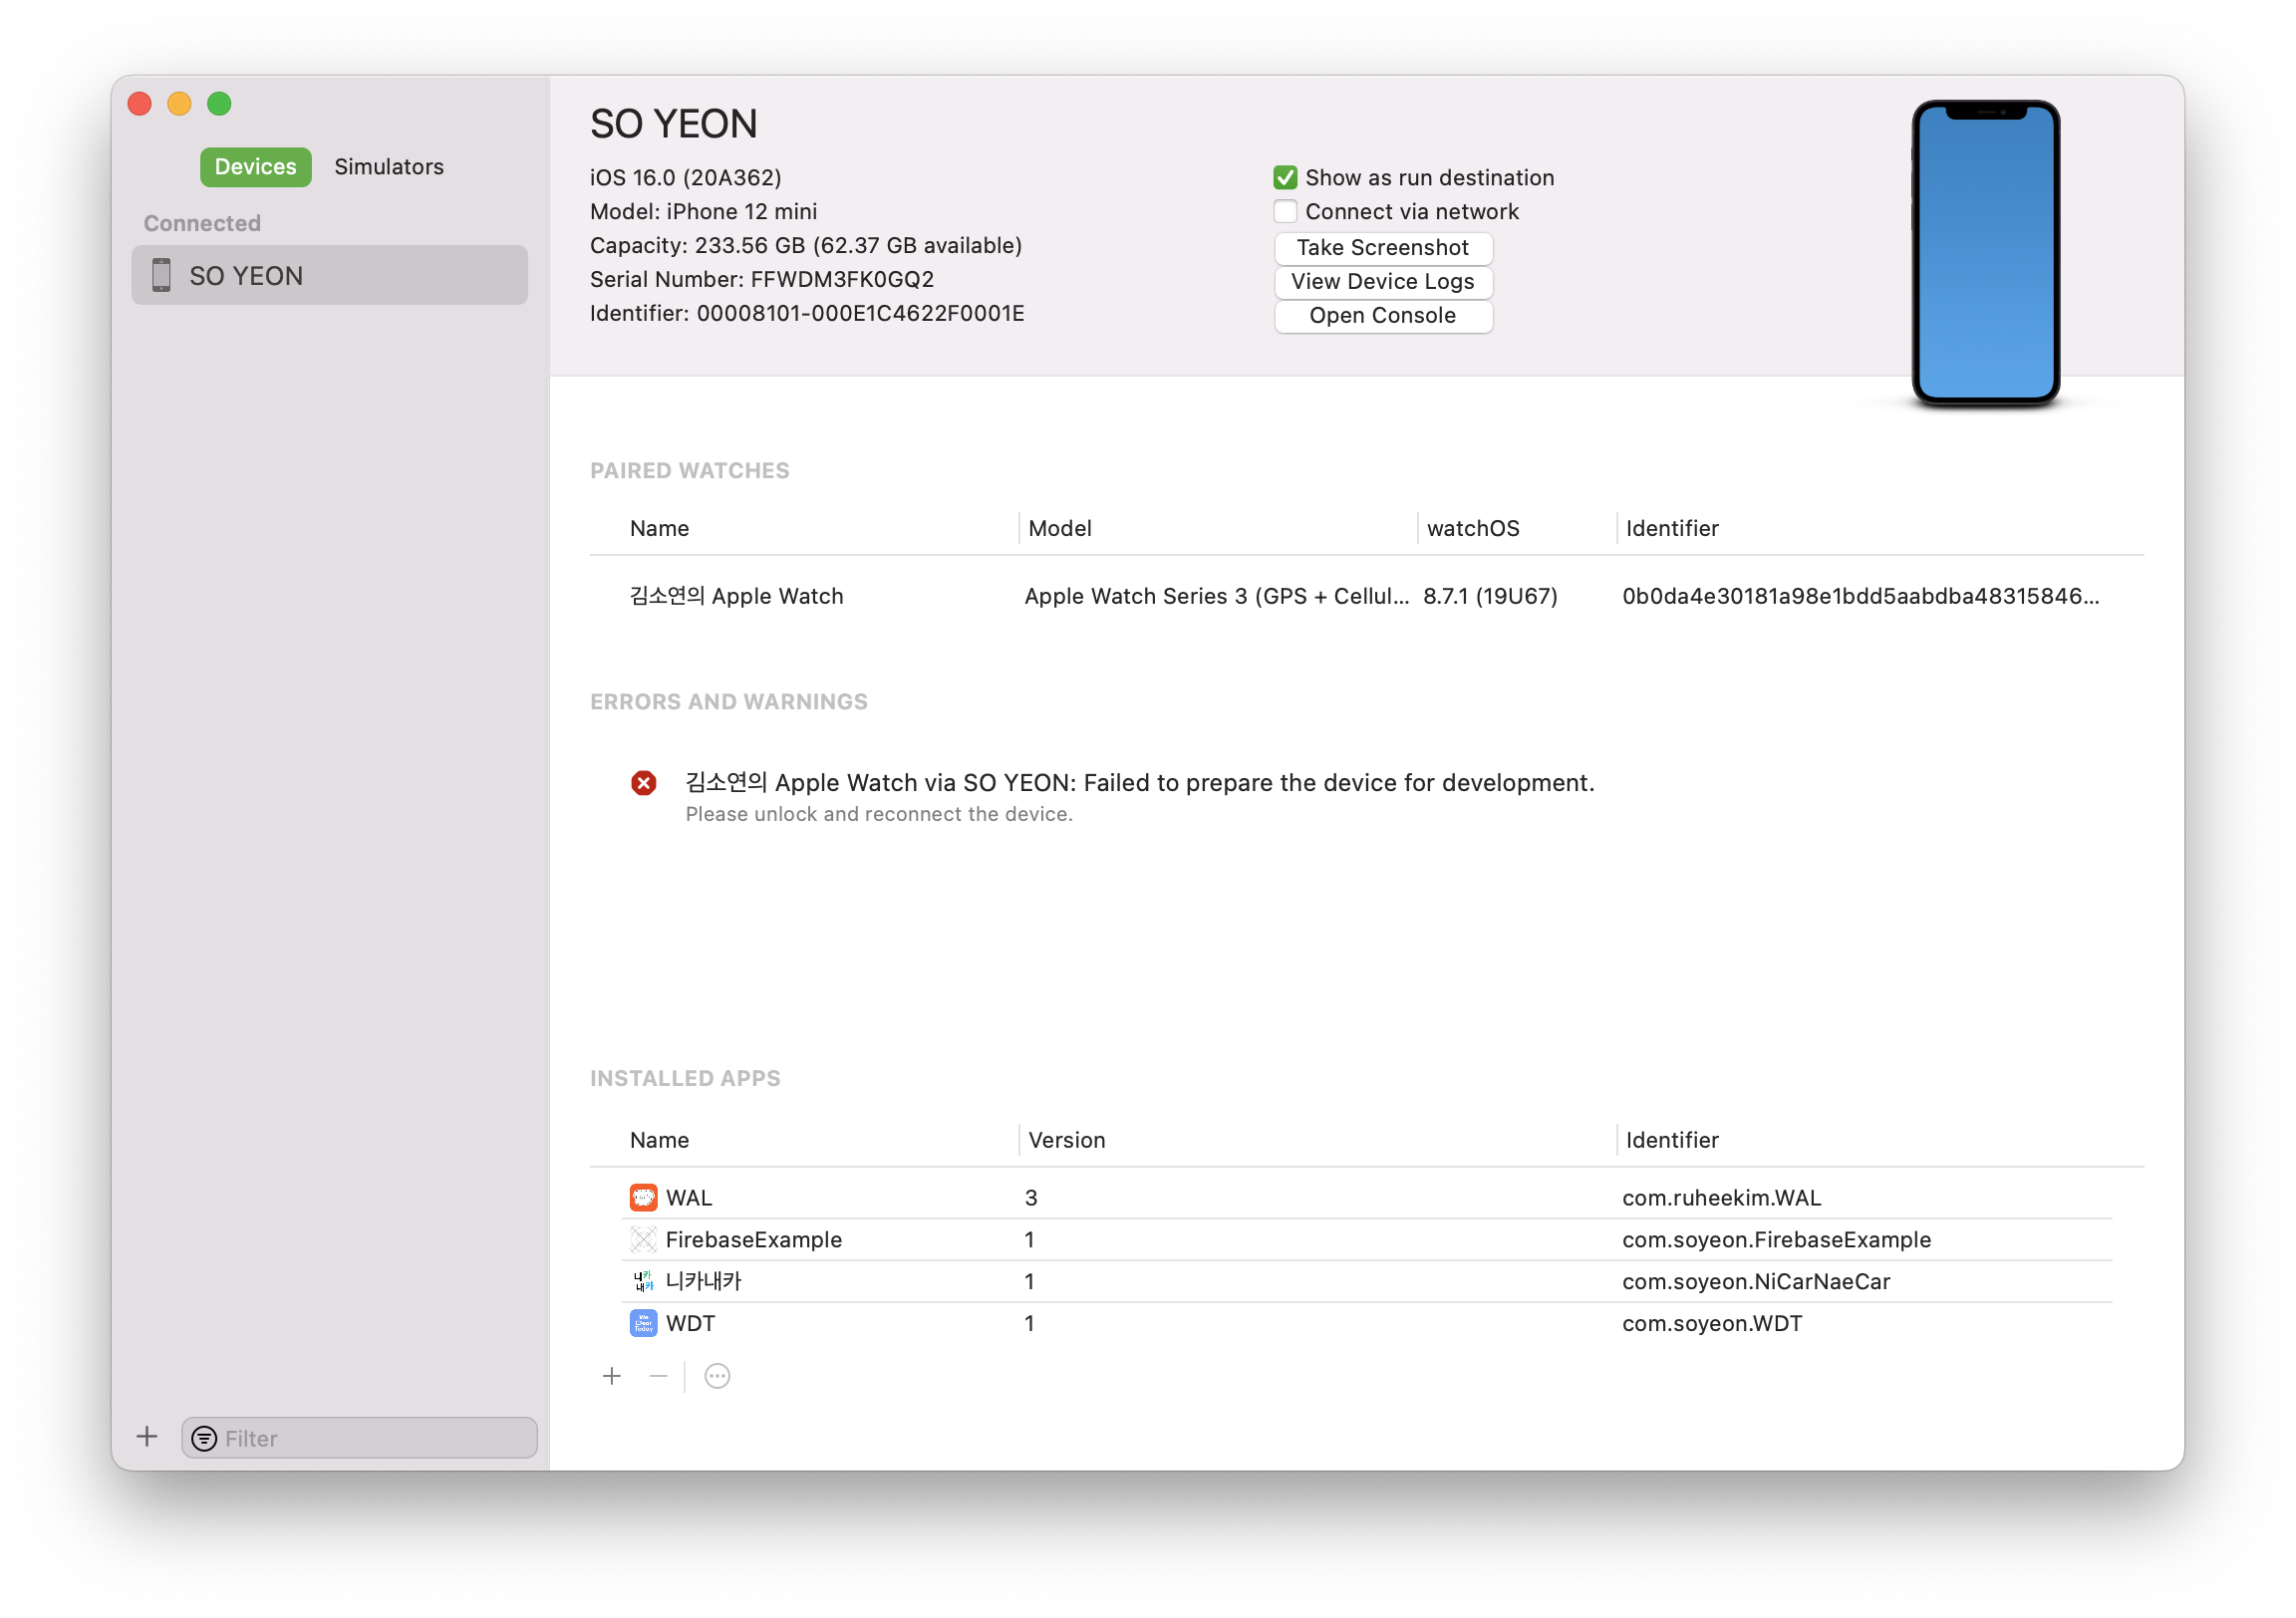Click the installed apps Identifier column header
This screenshot has width=2296, height=1618.
pyautogui.click(x=1671, y=1140)
